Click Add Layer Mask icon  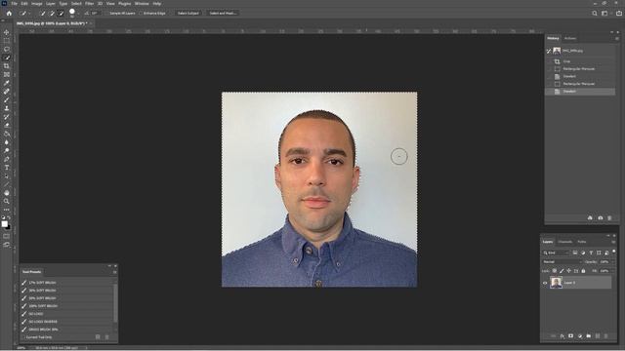570,336
